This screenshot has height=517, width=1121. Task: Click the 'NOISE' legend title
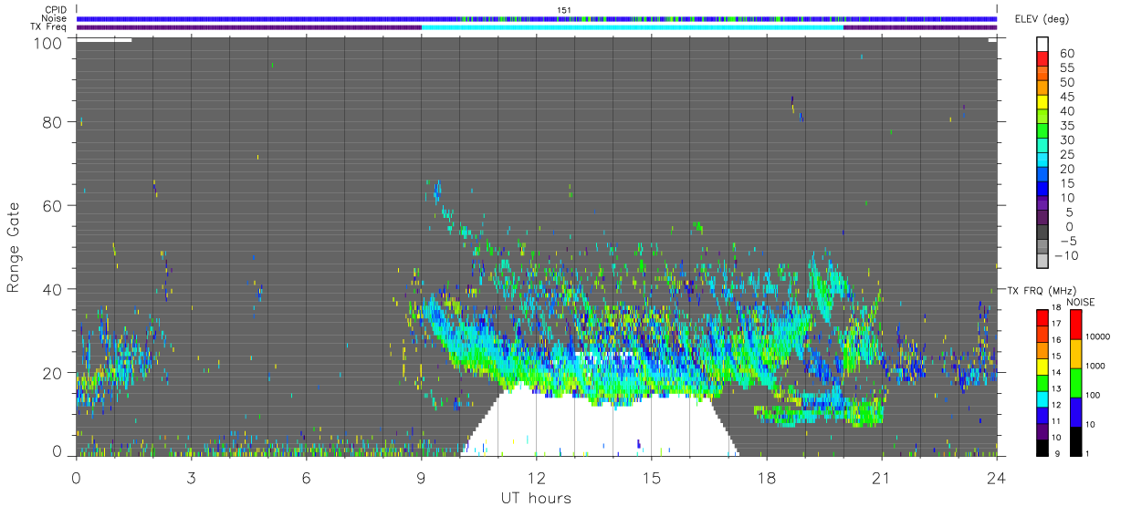1079,302
